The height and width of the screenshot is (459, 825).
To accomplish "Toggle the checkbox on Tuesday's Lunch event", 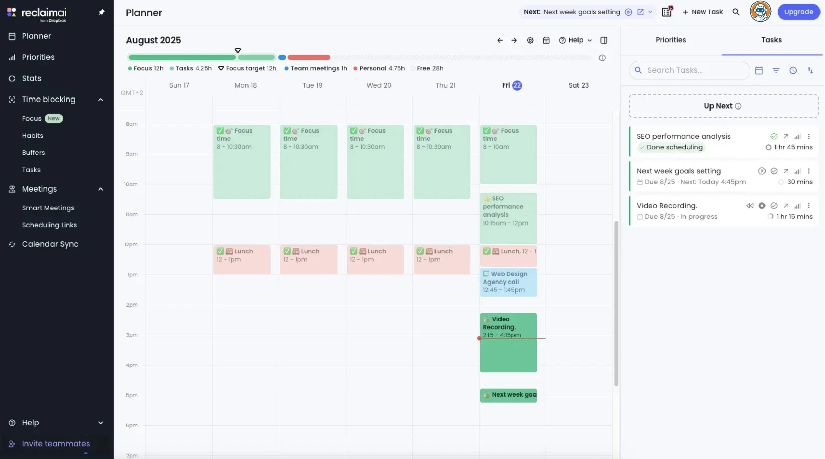I will coord(287,251).
